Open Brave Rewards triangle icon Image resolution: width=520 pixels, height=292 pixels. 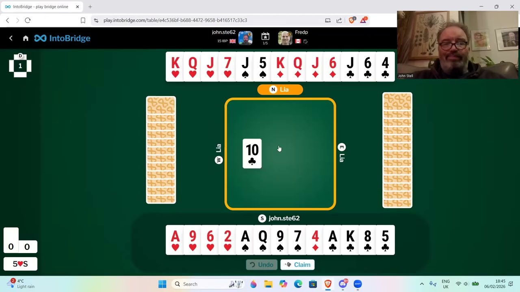(x=364, y=20)
